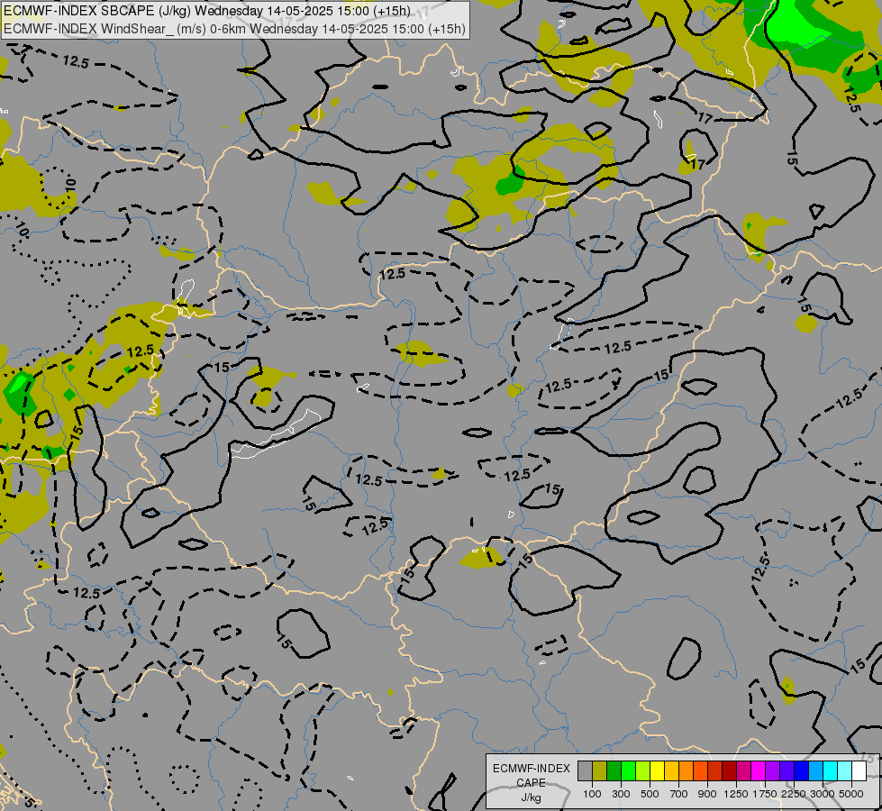Click the legend value 2250
The image size is (882, 811).
point(793,794)
